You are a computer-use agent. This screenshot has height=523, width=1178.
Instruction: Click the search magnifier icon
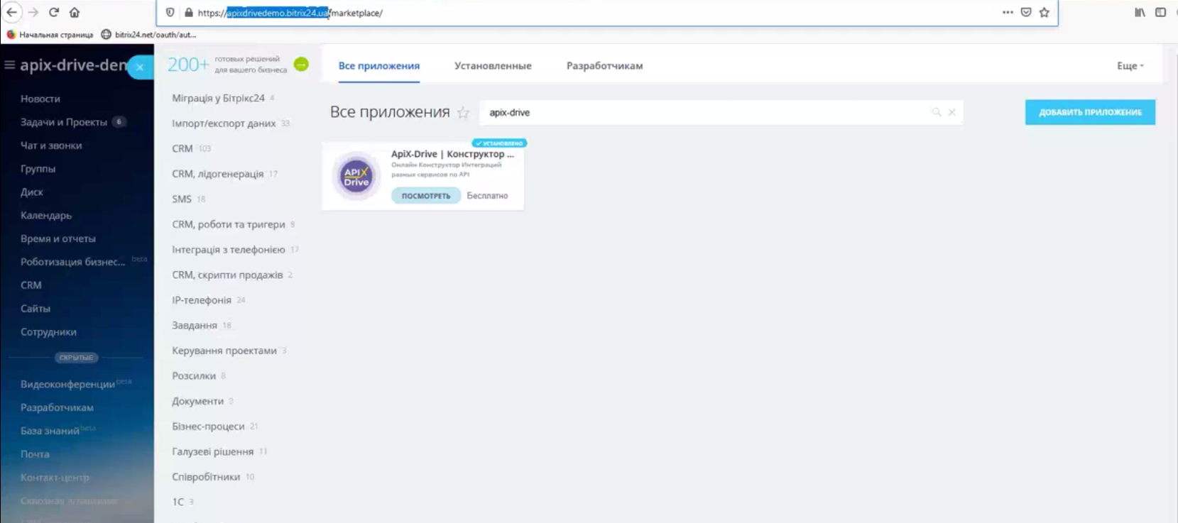coord(937,112)
